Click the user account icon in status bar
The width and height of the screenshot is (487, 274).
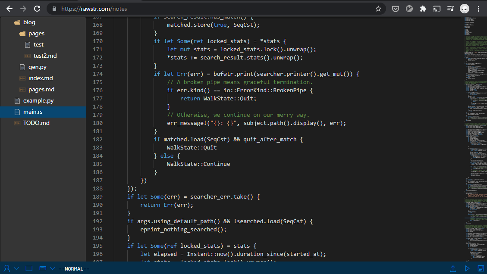(x=7, y=268)
